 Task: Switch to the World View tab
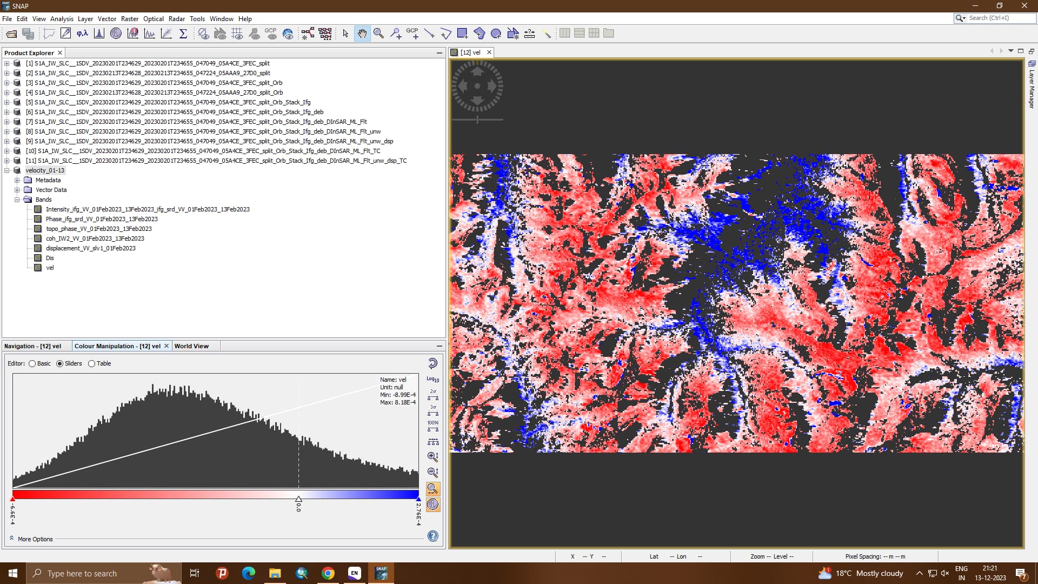(x=191, y=346)
